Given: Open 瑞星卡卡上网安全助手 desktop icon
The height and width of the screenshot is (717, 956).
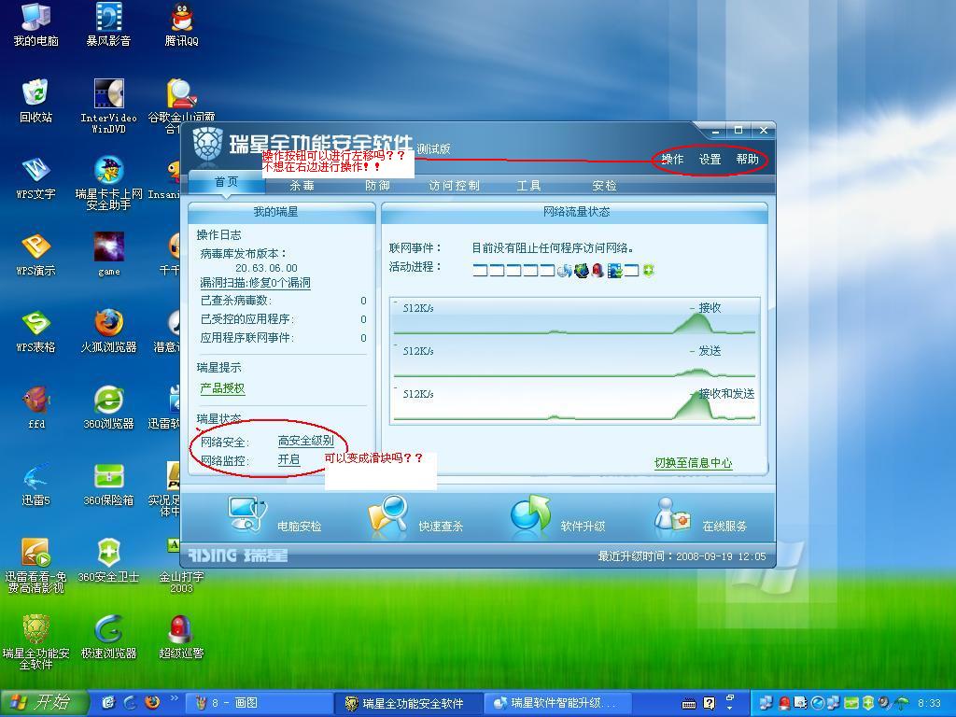Looking at the screenshot, I should [x=108, y=183].
